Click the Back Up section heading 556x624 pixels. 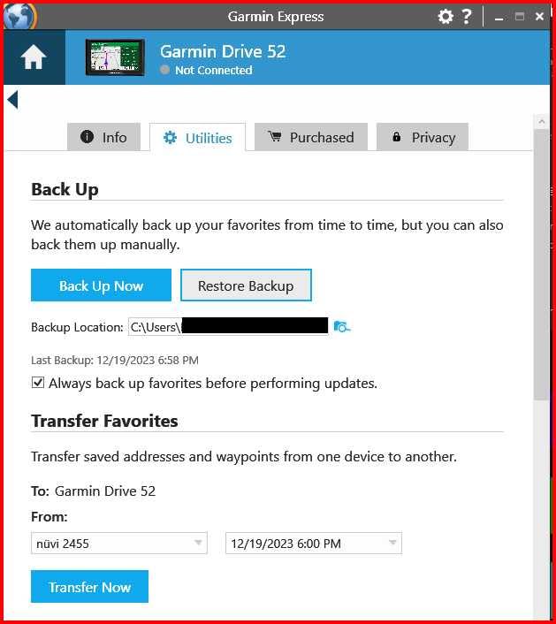(65, 189)
